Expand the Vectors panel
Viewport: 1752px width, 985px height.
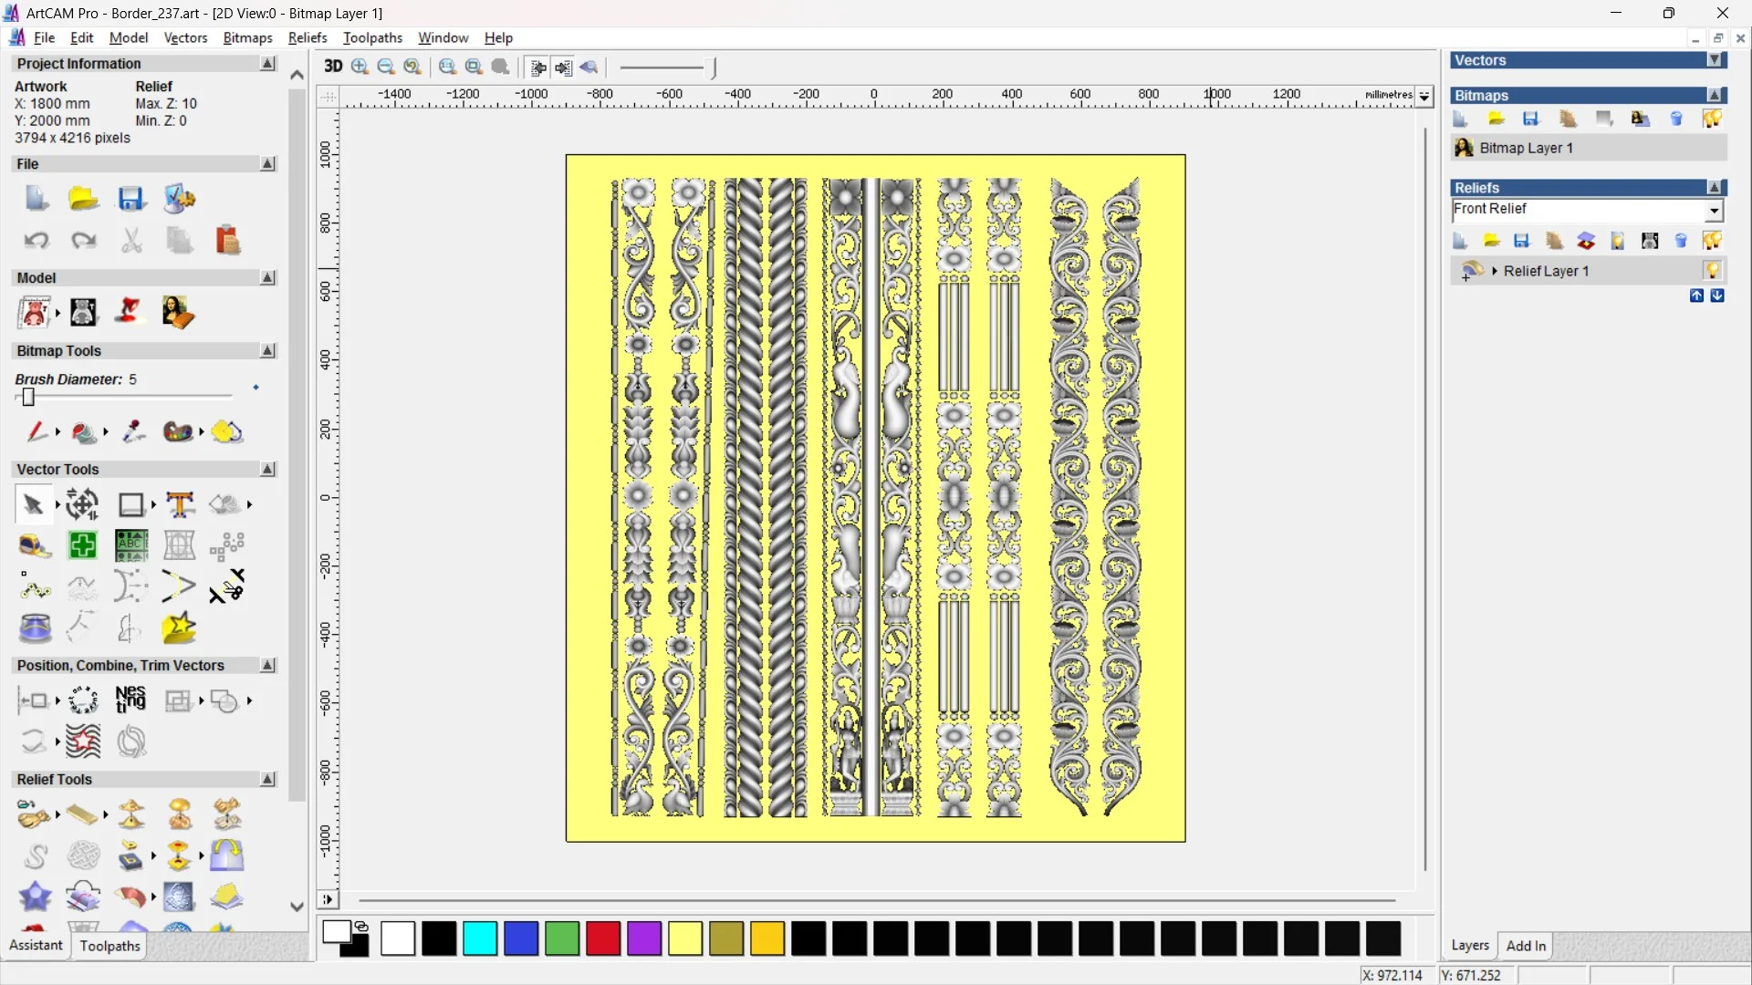point(1715,60)
